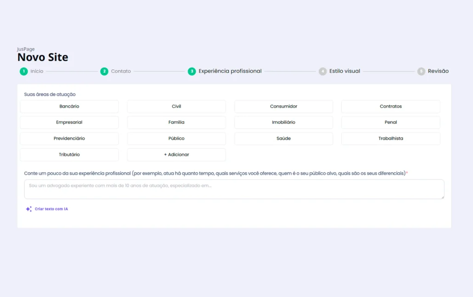The height and width of the screenshot is (297, 473).
Task: Click step 1 circle for Início
Action: (x=24, y=71)
